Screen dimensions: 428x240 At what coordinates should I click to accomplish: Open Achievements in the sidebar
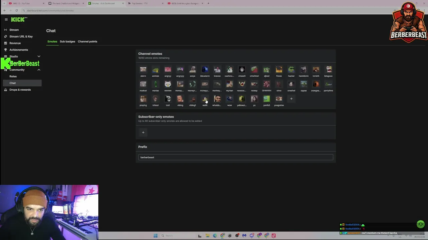19,50
